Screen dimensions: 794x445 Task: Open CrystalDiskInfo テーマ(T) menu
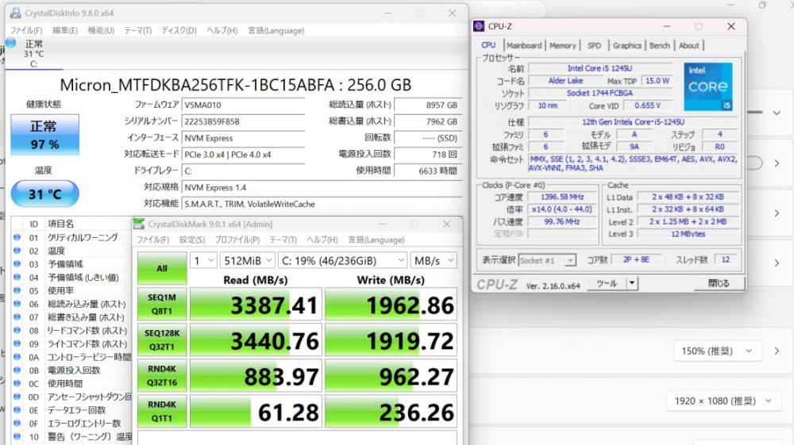[137, 30]
